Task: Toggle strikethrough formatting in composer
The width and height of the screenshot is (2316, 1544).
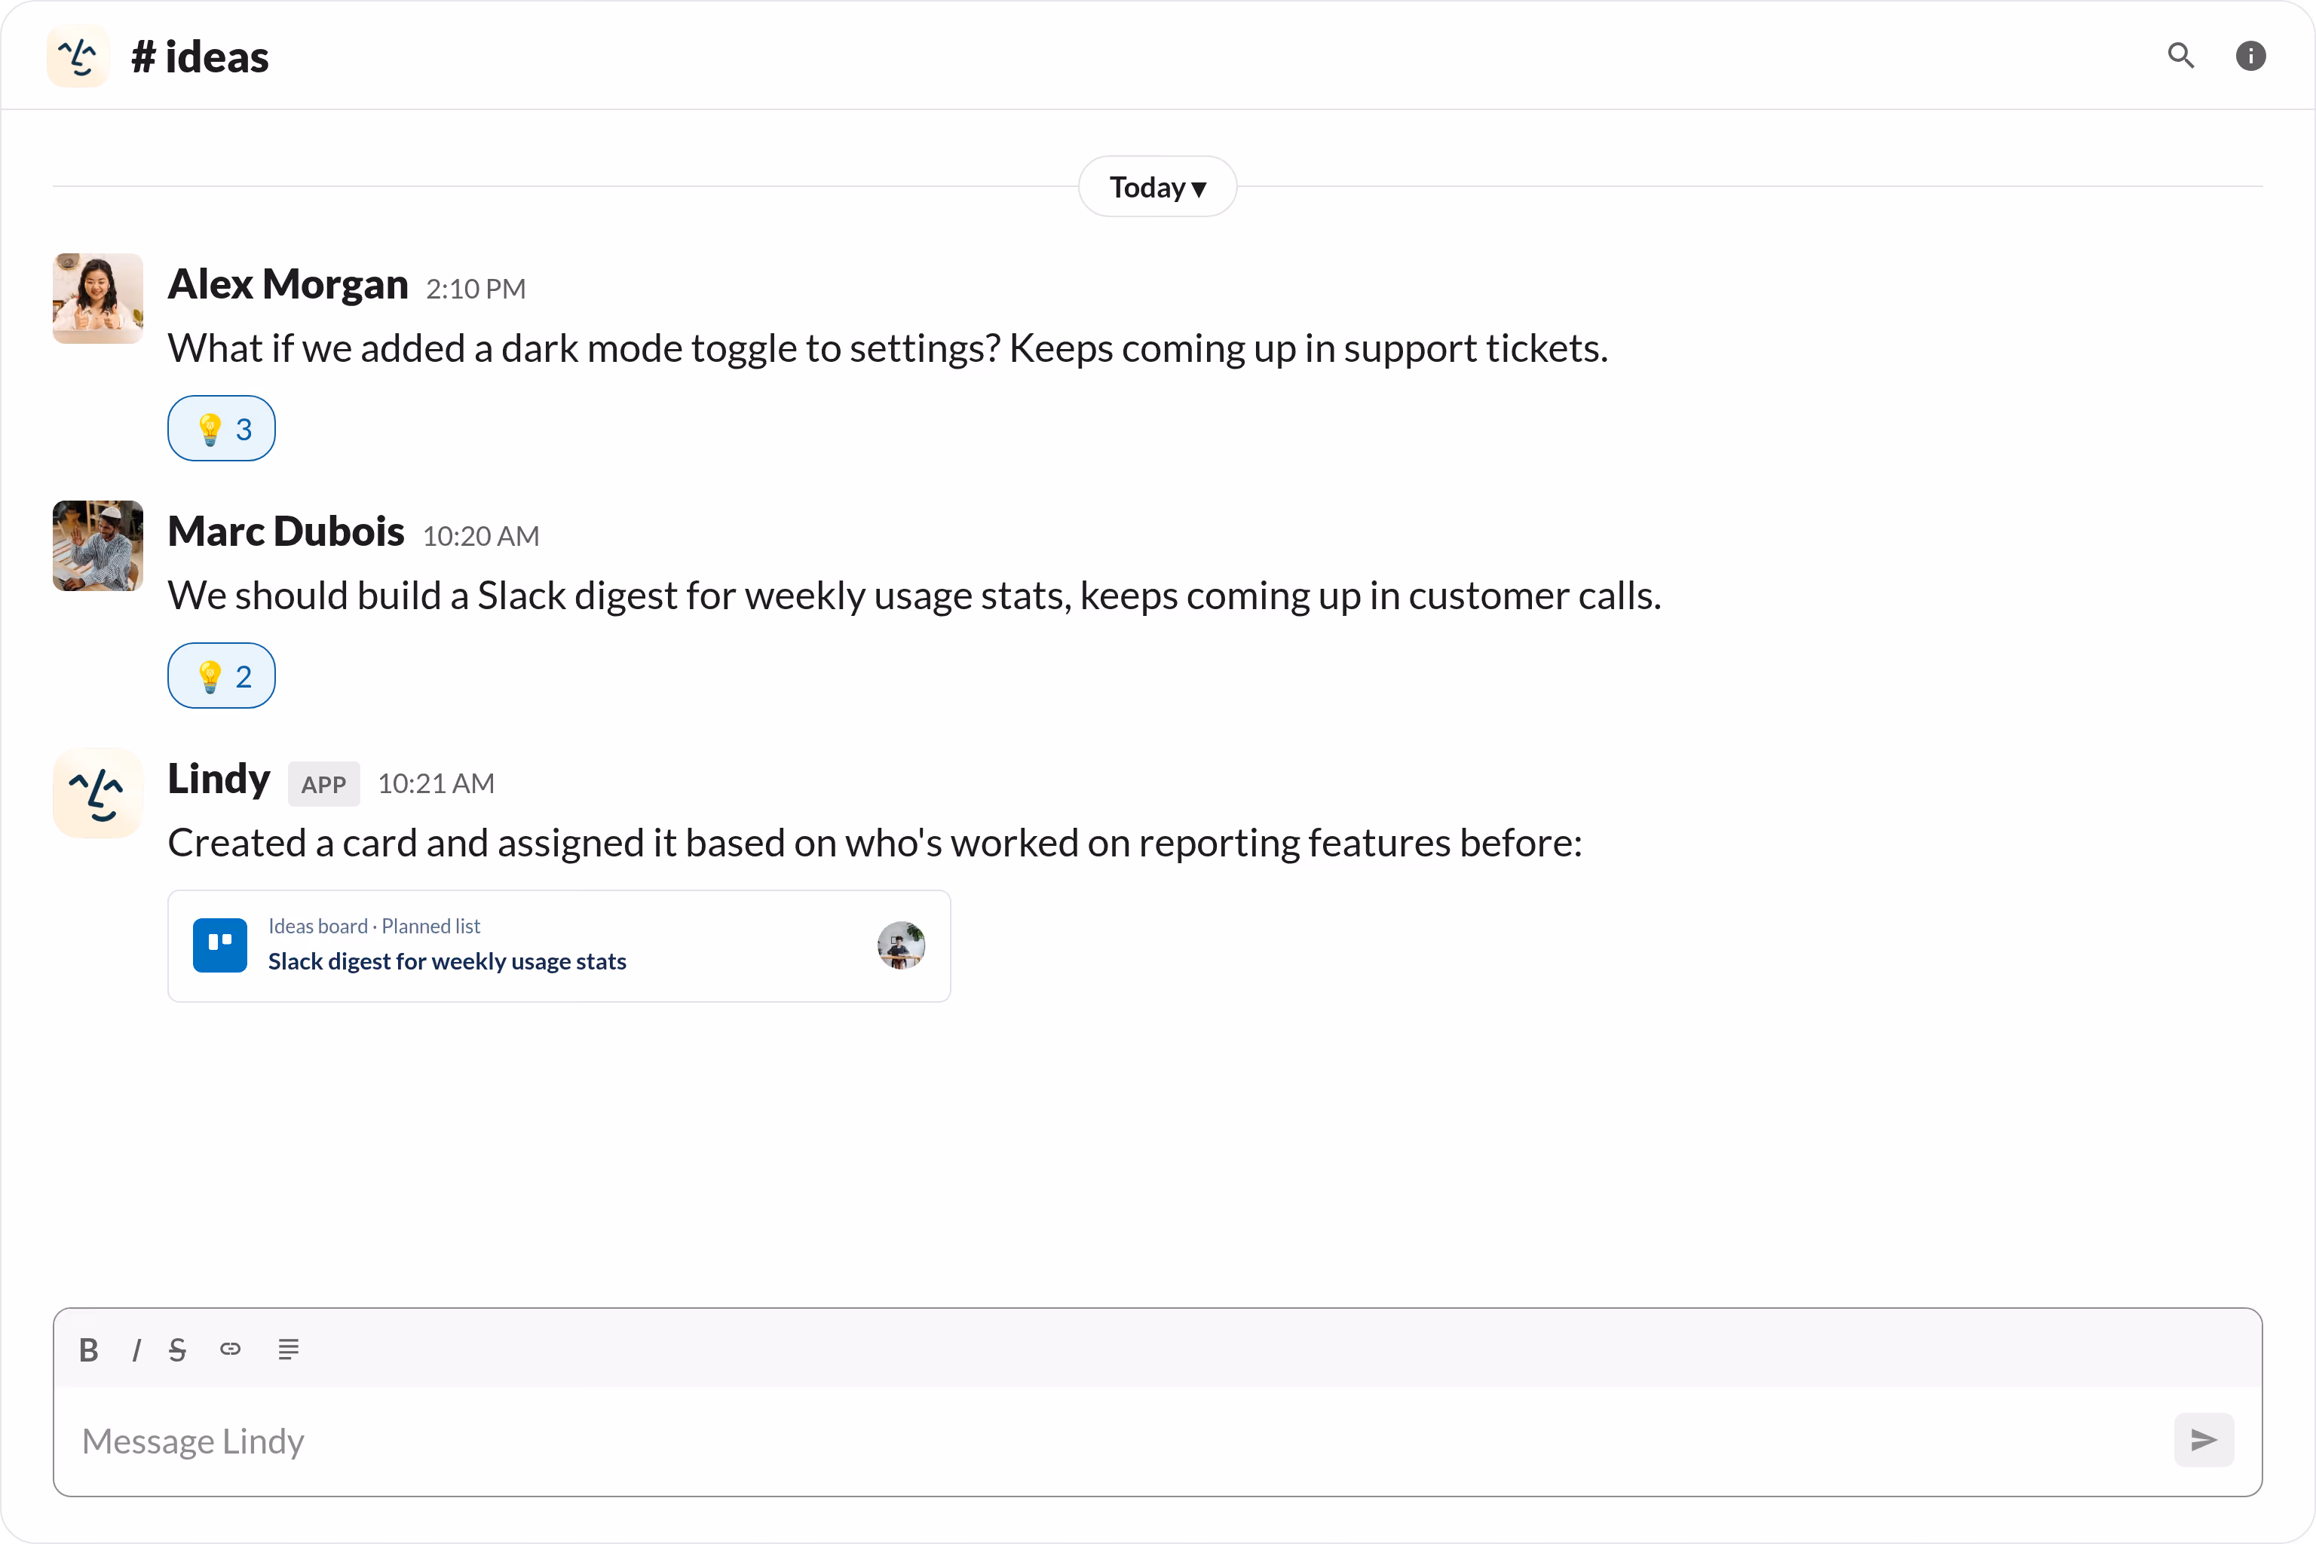Action: tap(177, 1349)
